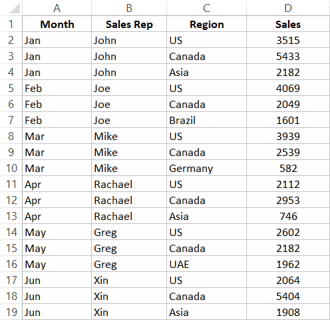Image resolution: width=330 pixels, height=320 pixels.
Task: Click the Sales Rep header cell
Action: point(129,24)
